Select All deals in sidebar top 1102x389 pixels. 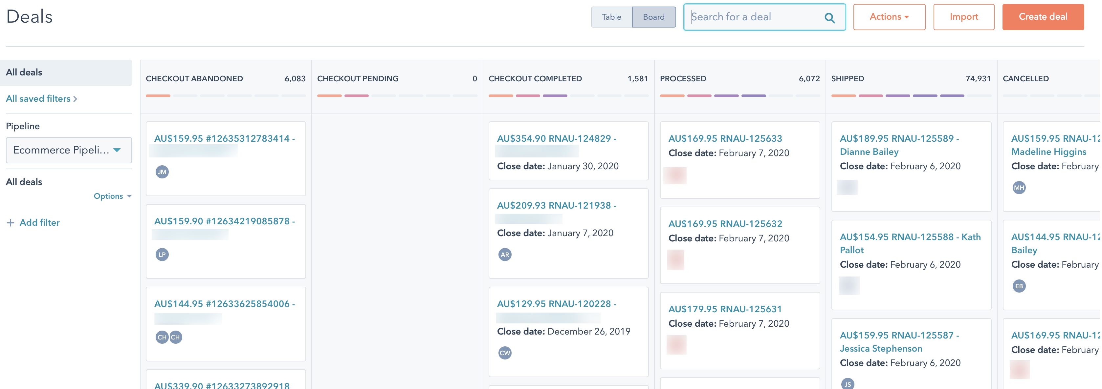[x=66, y=73]
